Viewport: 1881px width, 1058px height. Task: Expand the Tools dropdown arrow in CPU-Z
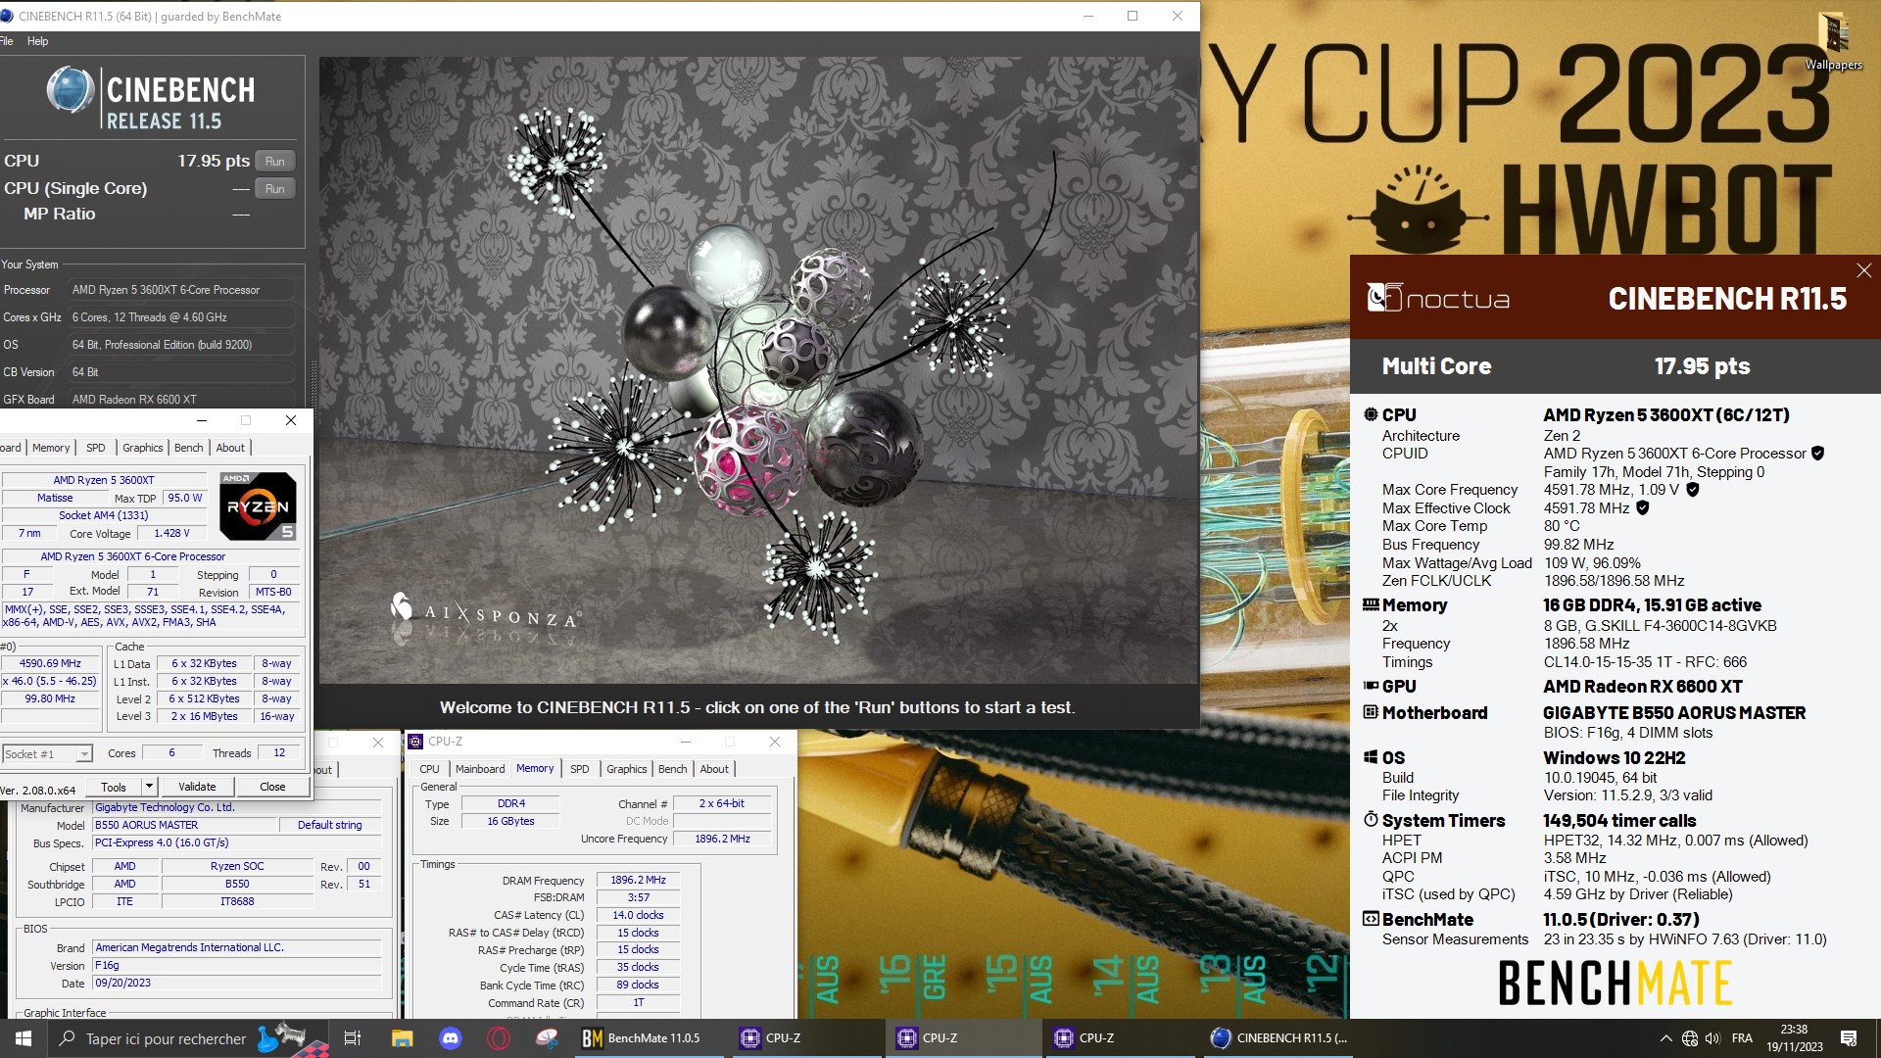pos(149,787)
